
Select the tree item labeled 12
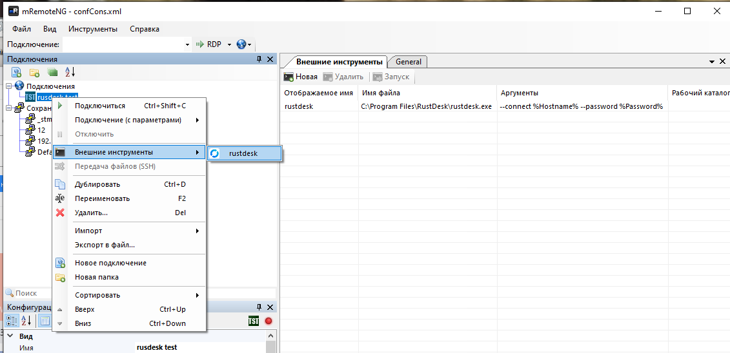coord(41,130)
